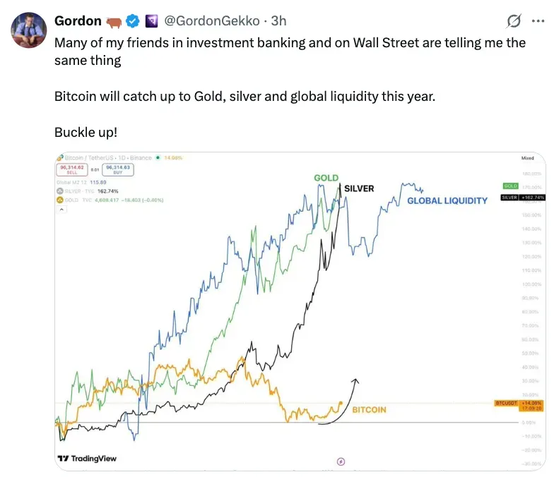Click the gray SILVER legend icon
Screen dimensions: 554x477
59,191
